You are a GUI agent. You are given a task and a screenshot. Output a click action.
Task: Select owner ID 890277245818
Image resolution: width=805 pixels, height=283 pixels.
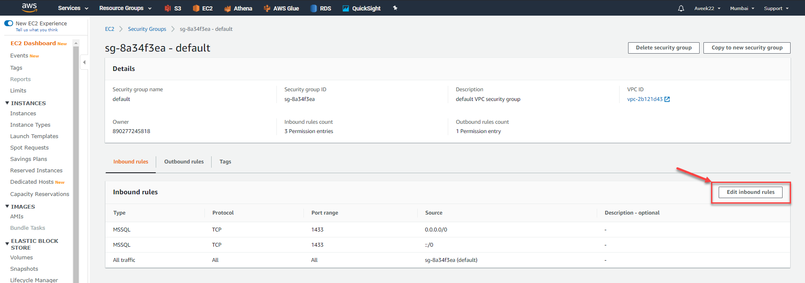tap(131, 131)
